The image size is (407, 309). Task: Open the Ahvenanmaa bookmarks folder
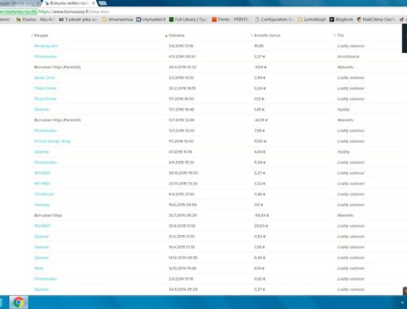tap(117, 20)
